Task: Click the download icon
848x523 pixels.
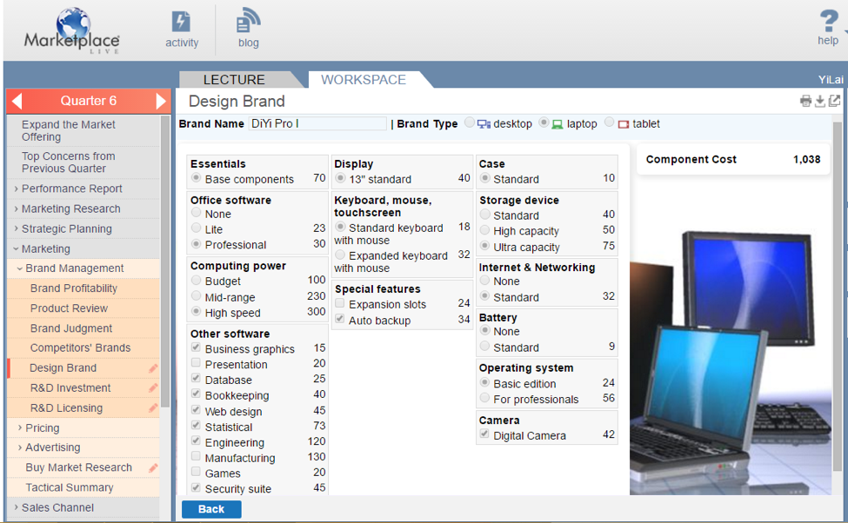Action: coord(820,102)
